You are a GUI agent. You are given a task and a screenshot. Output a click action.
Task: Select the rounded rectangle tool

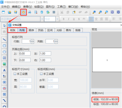click(4, 46)
